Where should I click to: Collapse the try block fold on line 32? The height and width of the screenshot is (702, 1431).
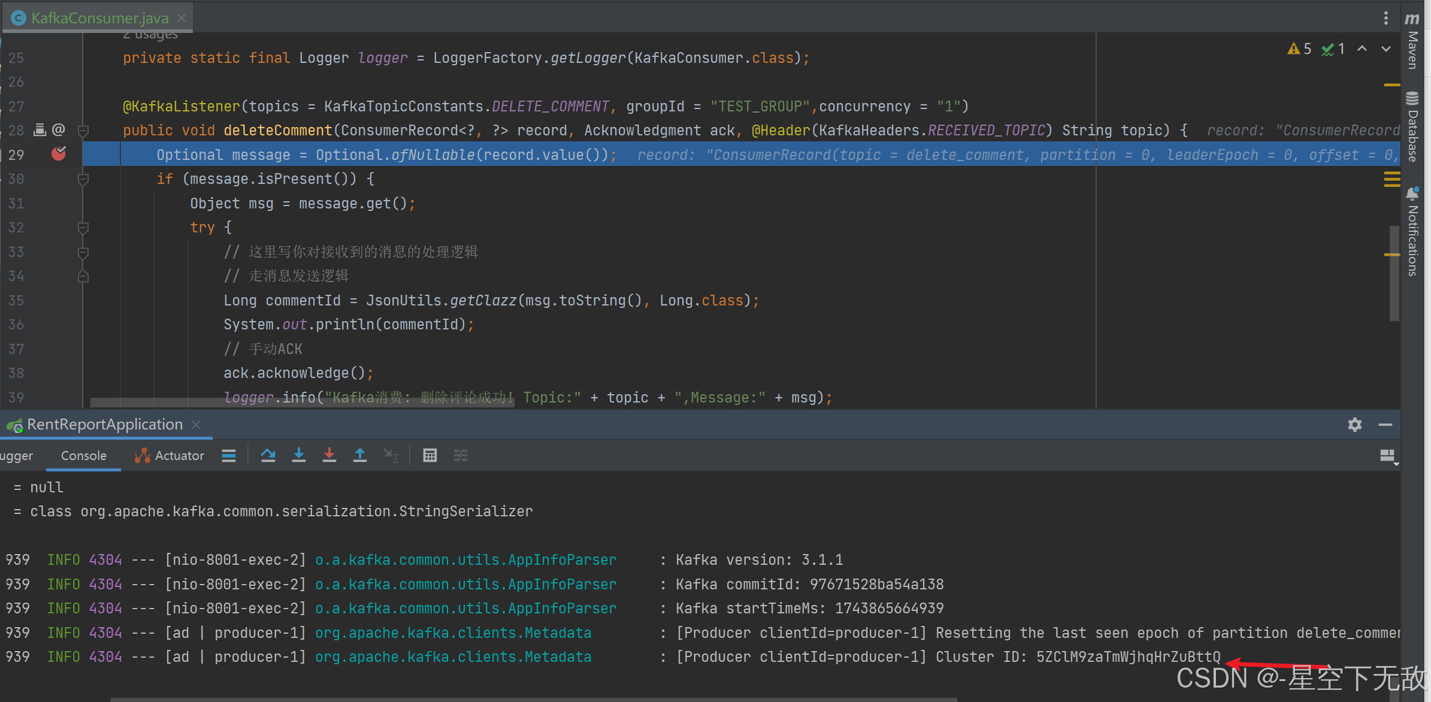pyautogui.click(x=83, y=228)
